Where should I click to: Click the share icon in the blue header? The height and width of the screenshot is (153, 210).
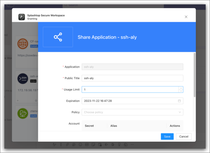[58, 37]
